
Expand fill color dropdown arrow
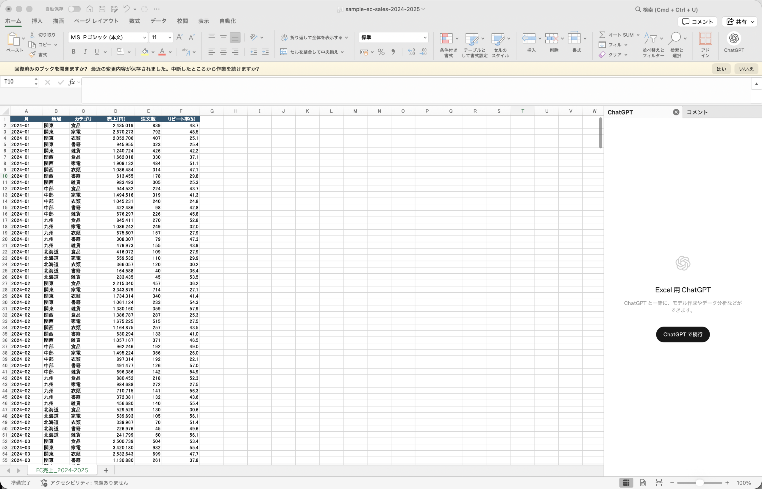coord(153,52)
